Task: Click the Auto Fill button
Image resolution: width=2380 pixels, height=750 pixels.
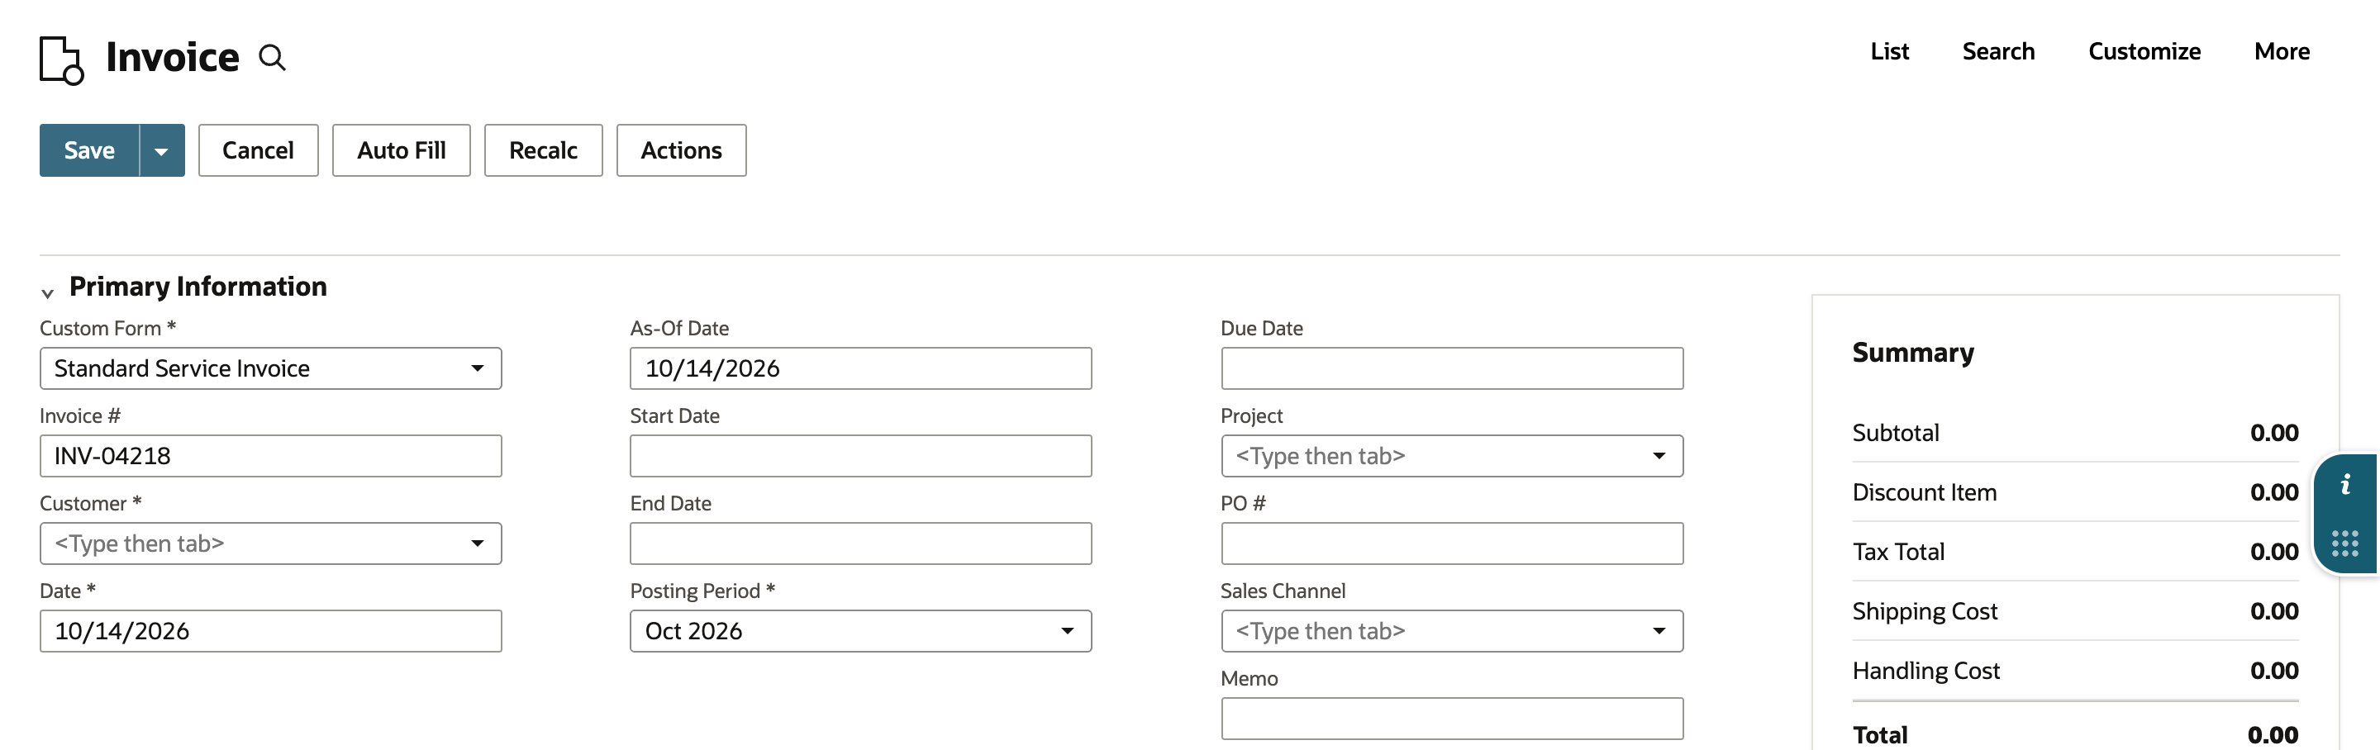Action: (x=401, y=150)
